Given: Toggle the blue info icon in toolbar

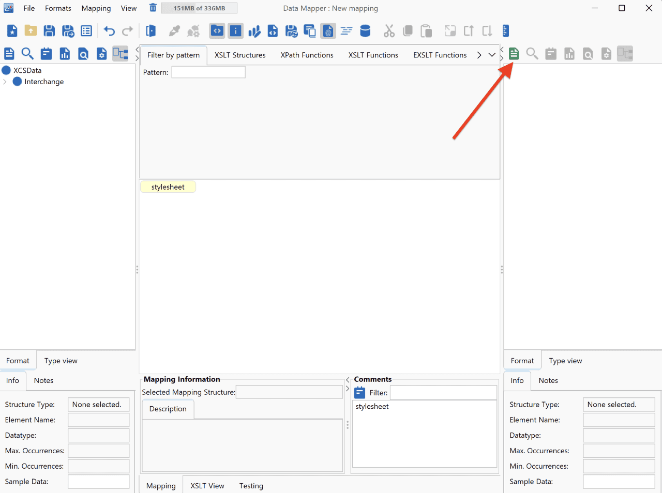Looking at the screenshot, I should click(x=236, y=31).
